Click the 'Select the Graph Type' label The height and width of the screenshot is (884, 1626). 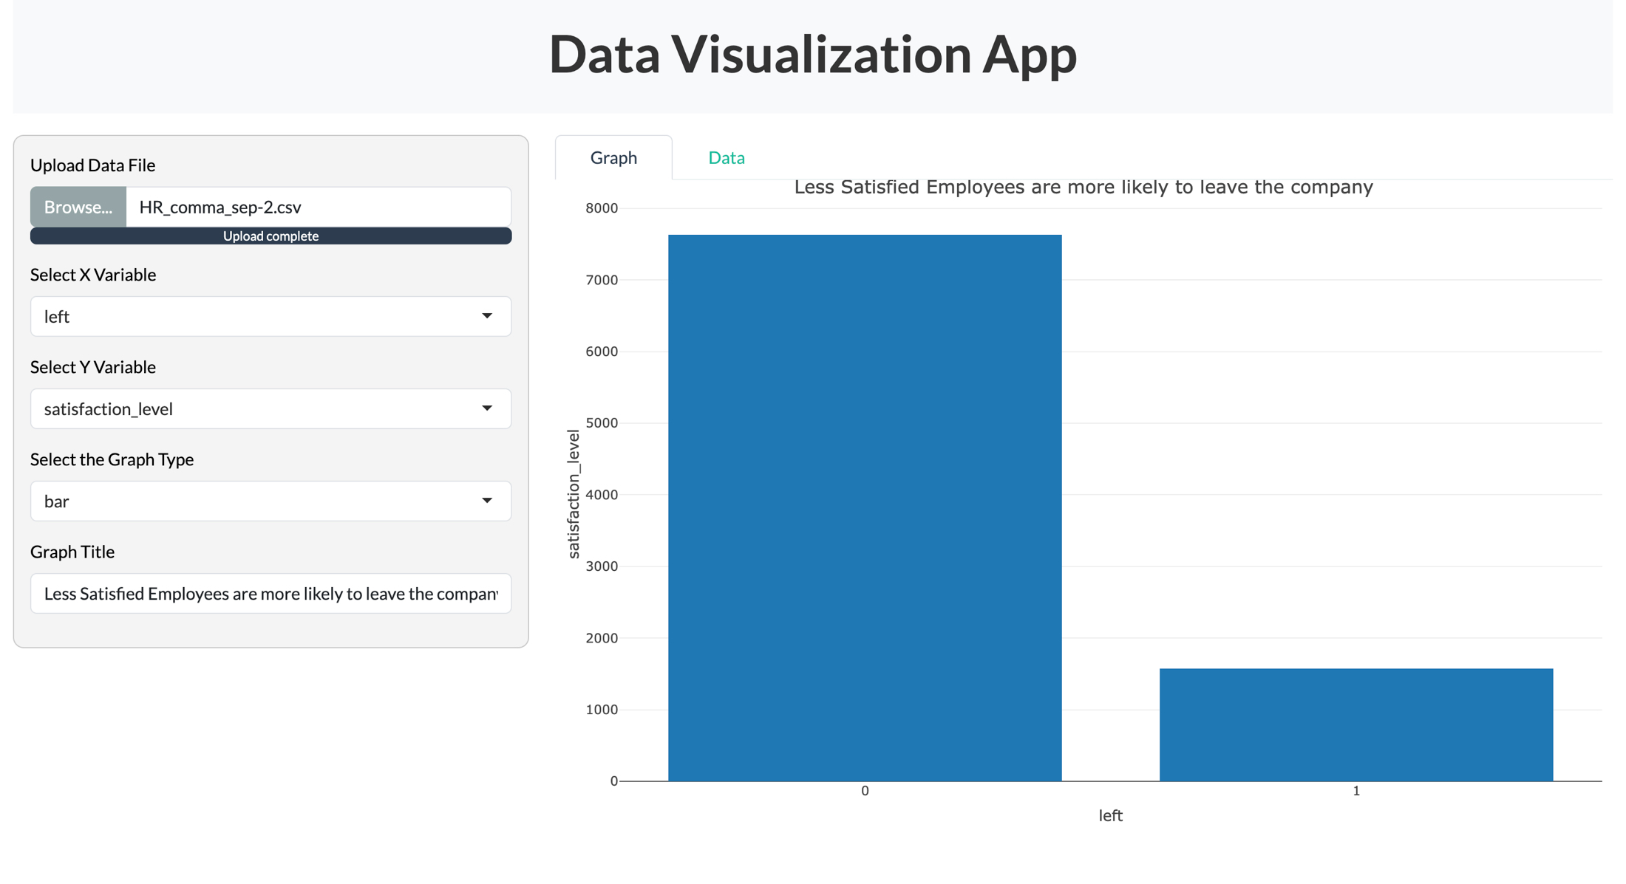[112, 459]
